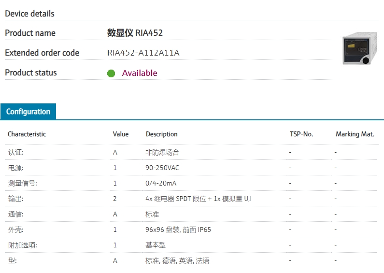Click the 90-250VAC power supply description

(x=162, y=168)
